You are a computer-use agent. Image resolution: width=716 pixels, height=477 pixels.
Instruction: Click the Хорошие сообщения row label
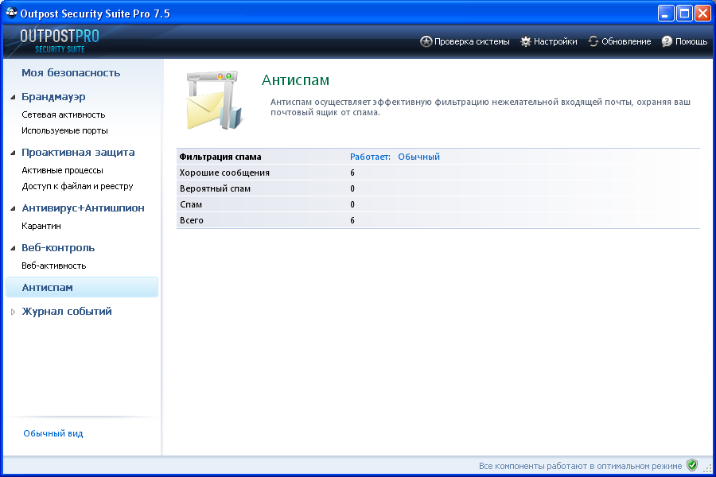224,173
